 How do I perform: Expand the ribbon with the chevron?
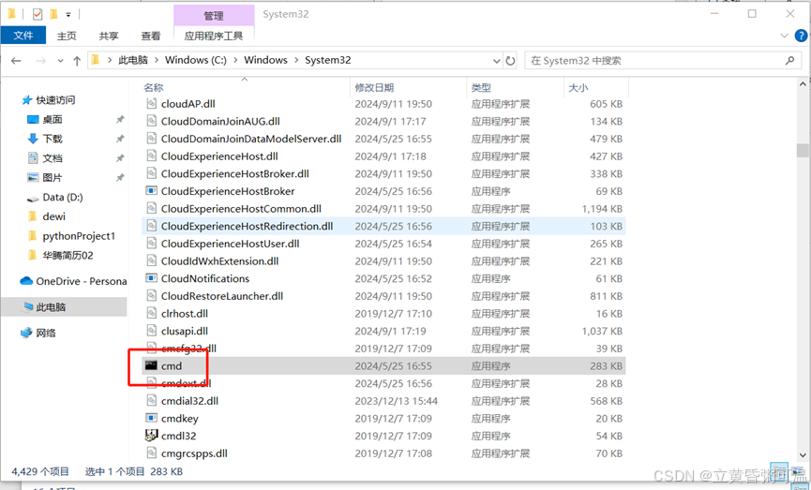[784, 36]
